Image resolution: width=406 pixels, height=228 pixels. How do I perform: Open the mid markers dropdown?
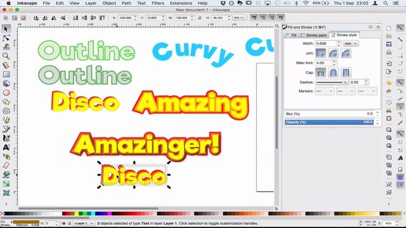(346, 91)
